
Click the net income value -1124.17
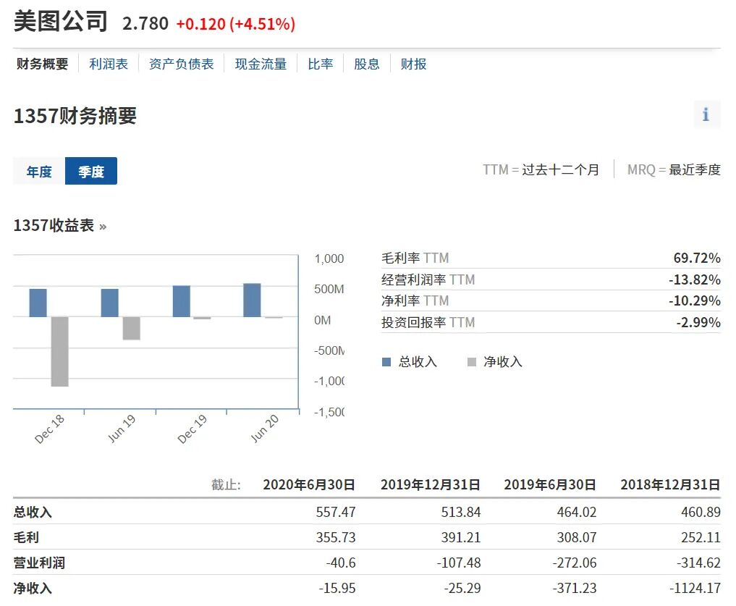point(695,588)
